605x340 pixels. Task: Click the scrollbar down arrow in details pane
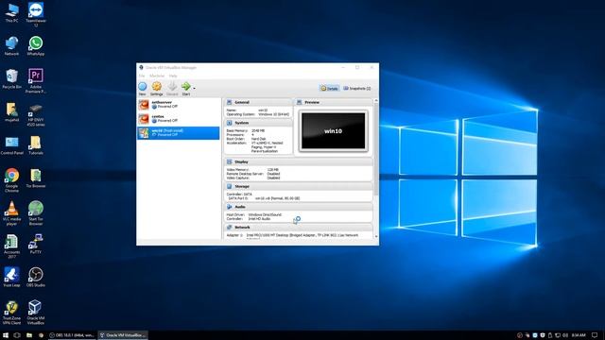point(376,236)
